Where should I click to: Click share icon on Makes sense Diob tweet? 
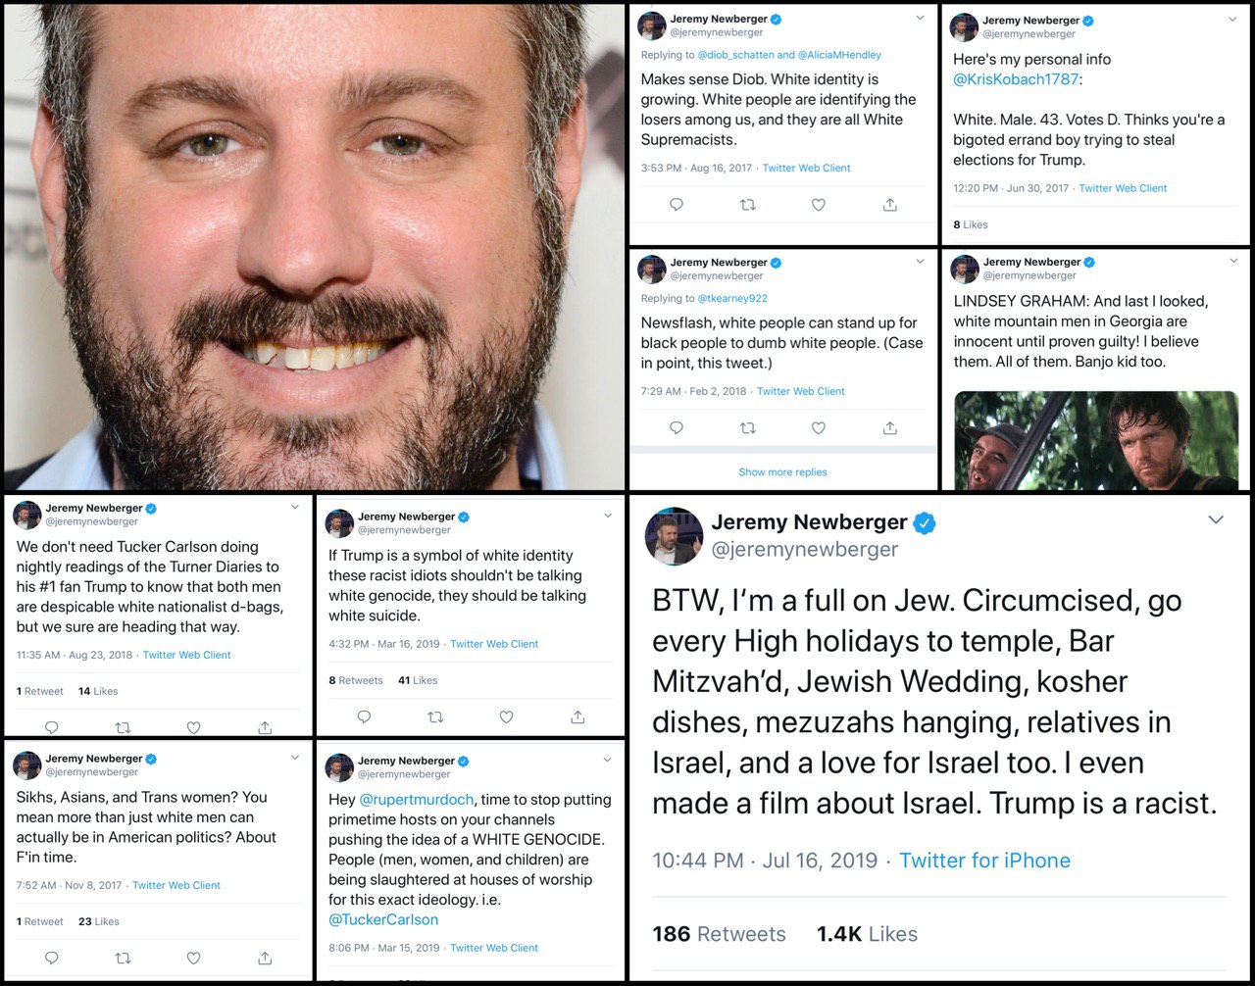pos(890,205)
